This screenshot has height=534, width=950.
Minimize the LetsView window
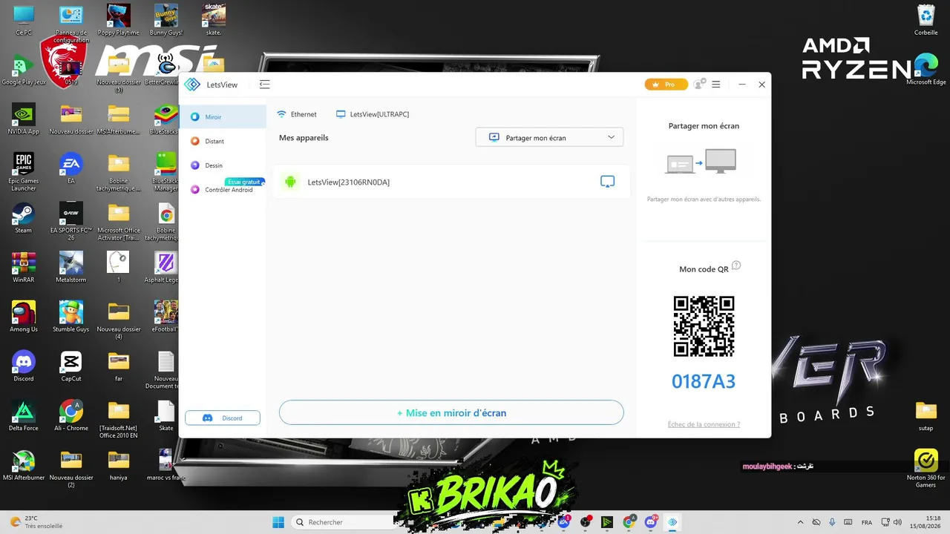click(x=741, y=85)
